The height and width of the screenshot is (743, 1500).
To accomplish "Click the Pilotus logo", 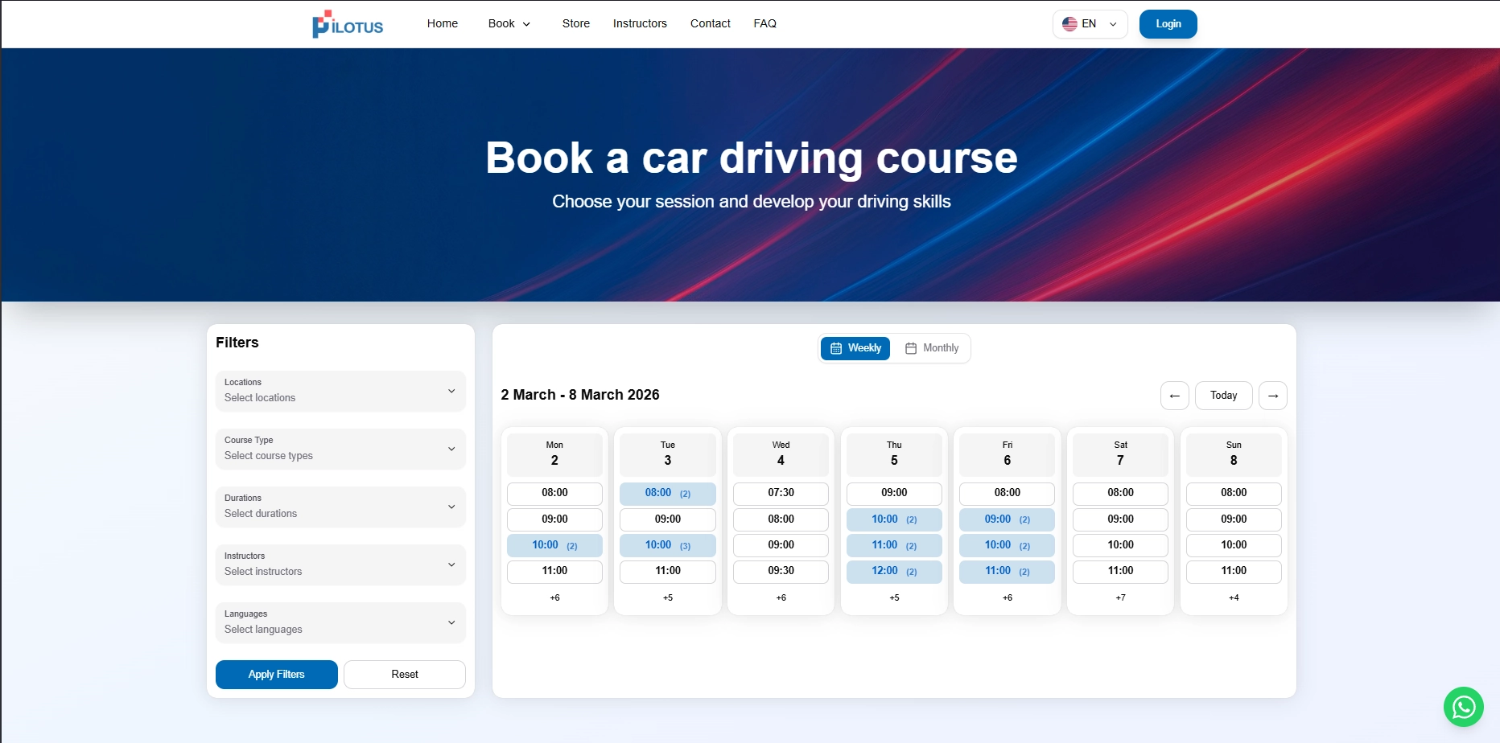I will pyautogui.click(x=348, y=24).
